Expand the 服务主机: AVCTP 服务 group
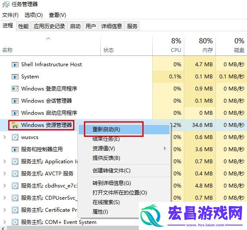This screenshot has height=230, width=247. 5,174
